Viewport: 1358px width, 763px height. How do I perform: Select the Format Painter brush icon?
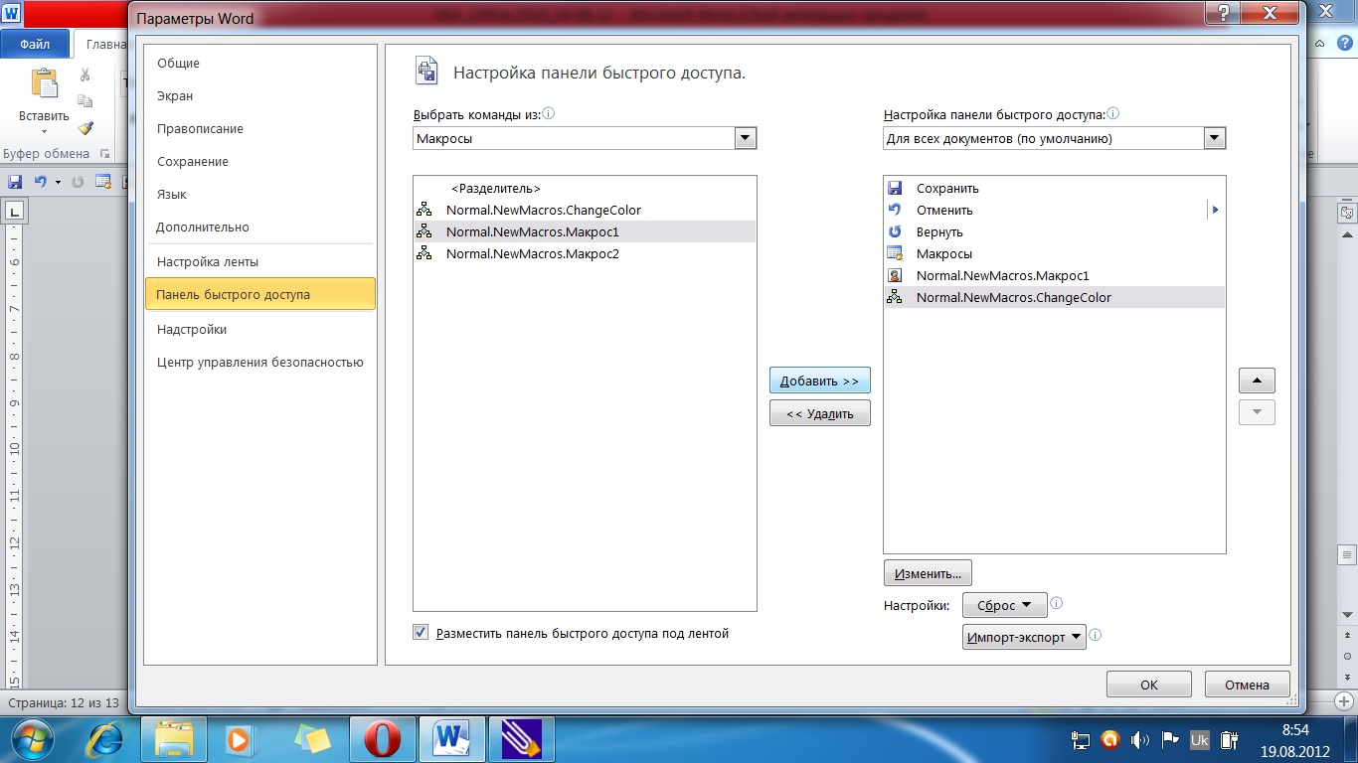(85, 128)
